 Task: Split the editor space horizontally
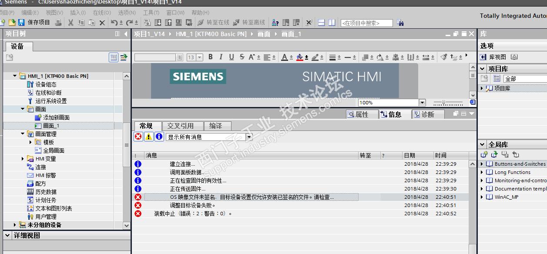tap(322, 23)
